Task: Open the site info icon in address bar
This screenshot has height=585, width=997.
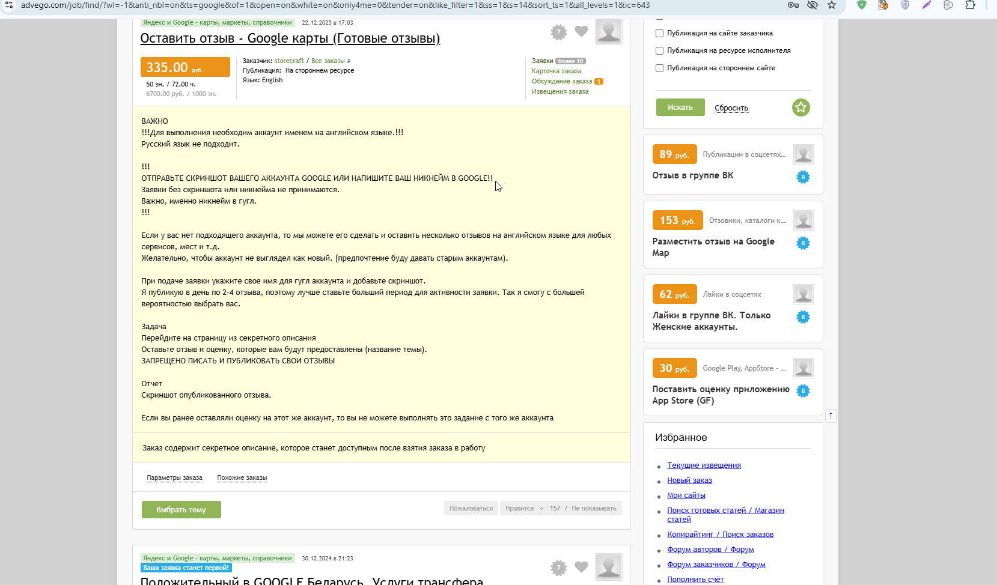Action: pyautogui.click(x=9, y=5)
